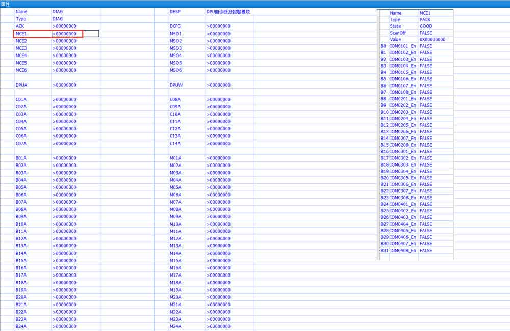The width and height of the screenshot is (510, 331).
Task: Click the MCE1 name cell
Action: (x=21, y=34)
